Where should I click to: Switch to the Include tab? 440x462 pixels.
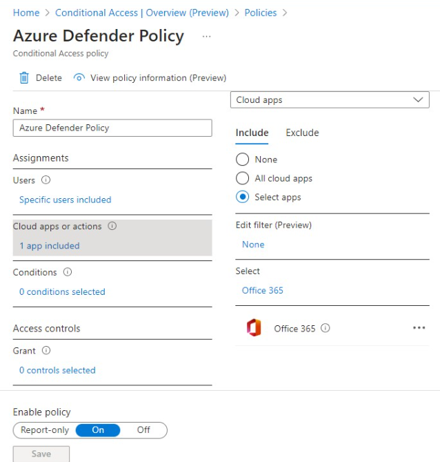pyautogui.click(x=252, y=133)
